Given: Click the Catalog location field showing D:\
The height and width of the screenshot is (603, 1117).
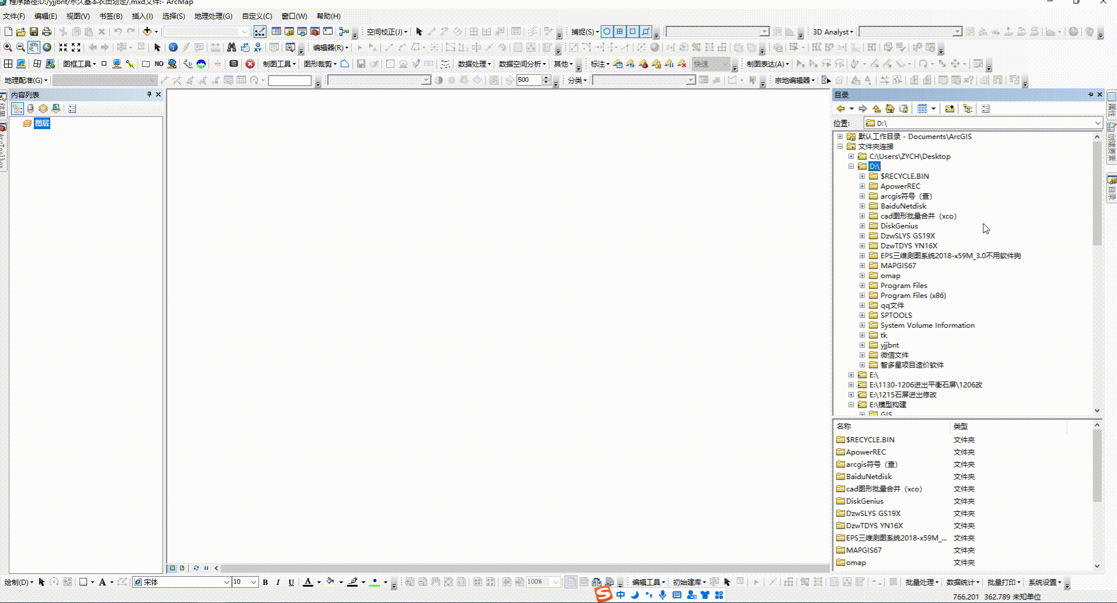Looking at the screenshot, I should coord(981,123).
